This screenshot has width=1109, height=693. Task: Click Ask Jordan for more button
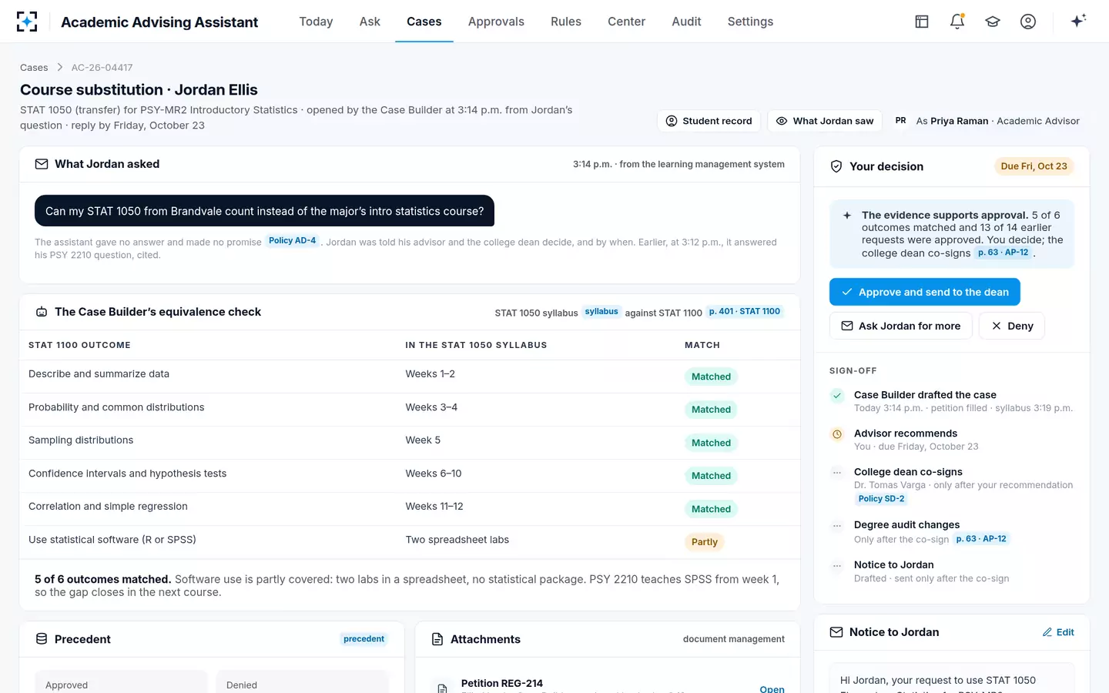[900, 326]
